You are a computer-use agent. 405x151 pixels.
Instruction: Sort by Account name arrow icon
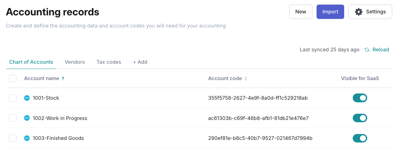click(63, 78)
